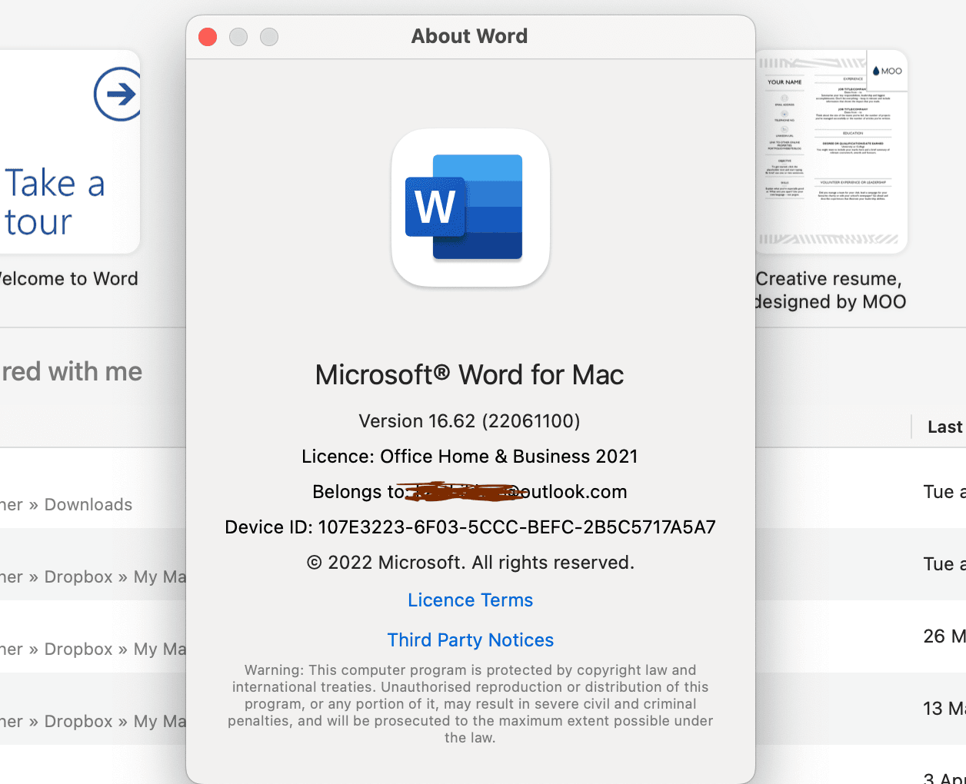Click the About Word title bar
This screenshot has width=966, height=784.
coord(469,36)
